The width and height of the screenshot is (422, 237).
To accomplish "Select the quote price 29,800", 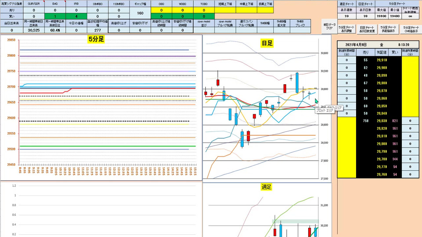I will [382, 144].
